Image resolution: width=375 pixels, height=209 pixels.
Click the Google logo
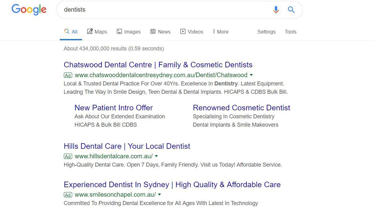pos(29,10)
